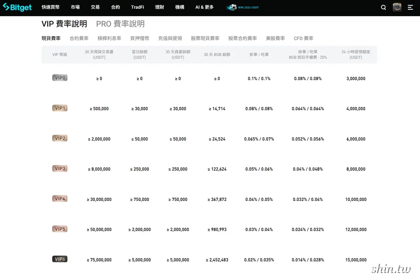This screenshot has width=420, height=280.
Task: Open the 交易 menu
Action: coord(95,7)
